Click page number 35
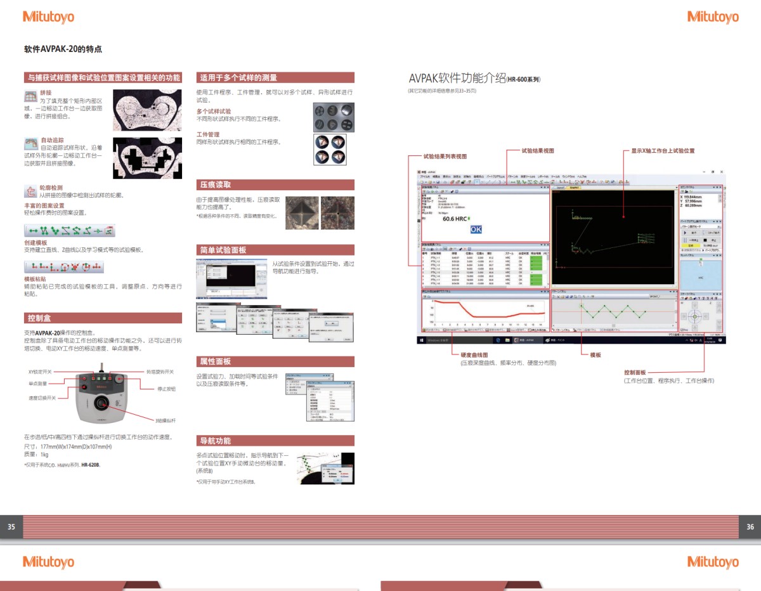The width and height of the screenshot is (761, 591). pyautogui.click(x=11, y=527)
